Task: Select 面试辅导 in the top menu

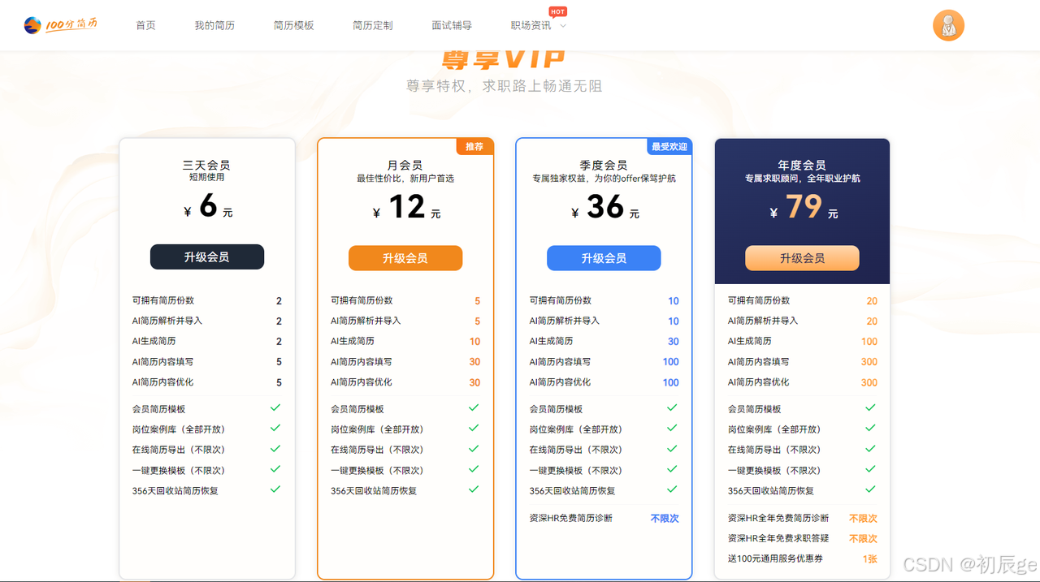Action: (x=452, y=25)
